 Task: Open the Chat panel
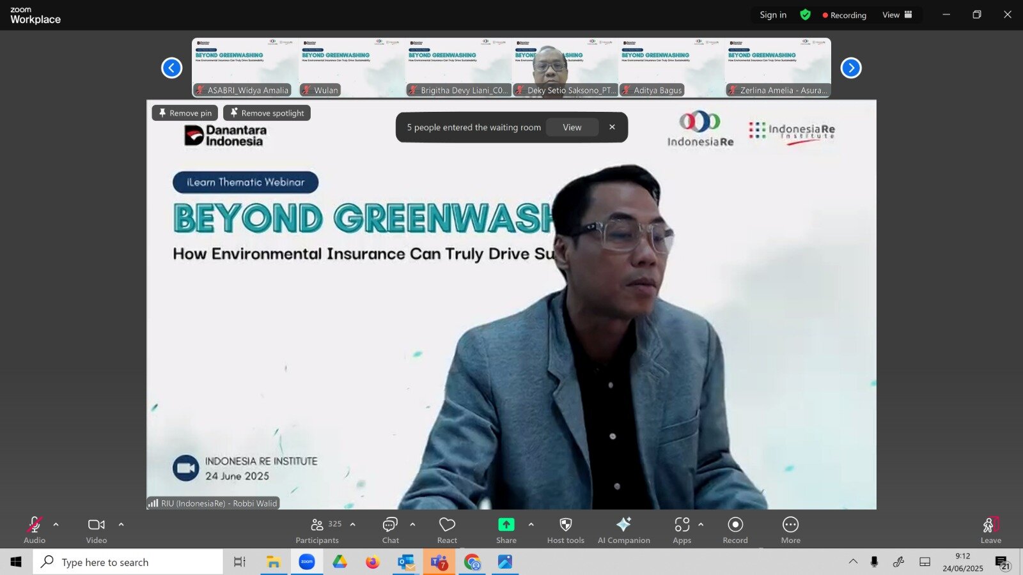(390, 530)
